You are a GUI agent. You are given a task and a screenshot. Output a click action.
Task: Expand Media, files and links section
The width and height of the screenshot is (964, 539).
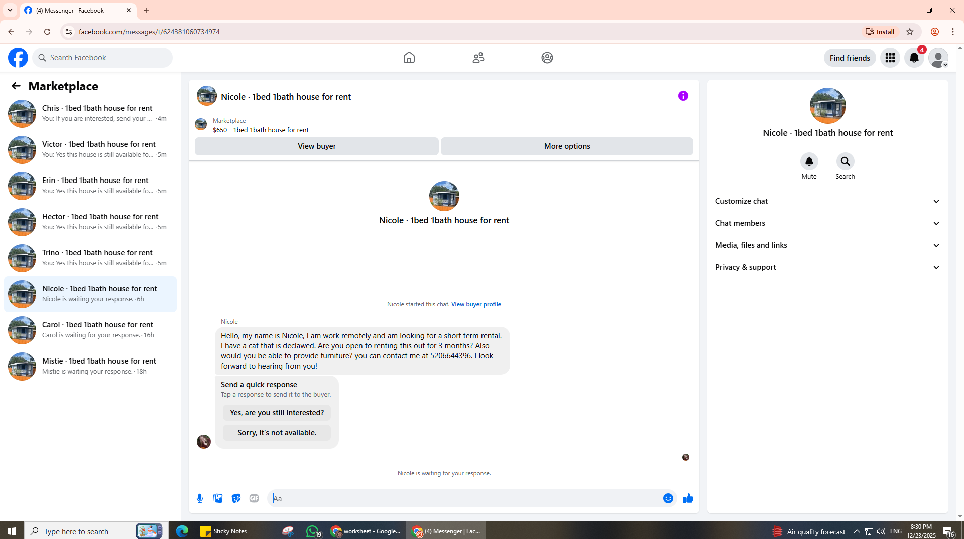pyautogui.click(x=827, y=245)
